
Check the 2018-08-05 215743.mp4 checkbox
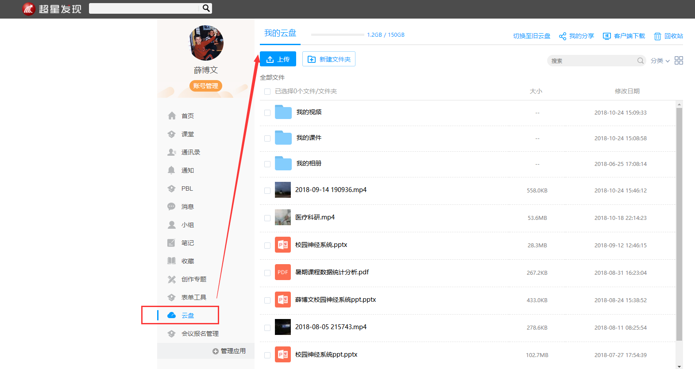click(x=267, y=328)
